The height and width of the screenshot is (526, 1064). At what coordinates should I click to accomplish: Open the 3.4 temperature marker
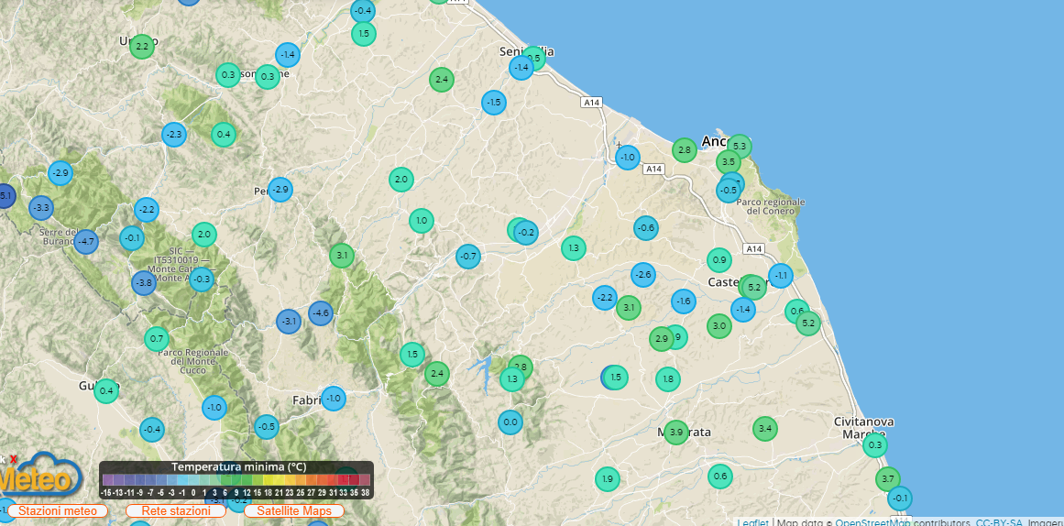click(x=765, y=428)
